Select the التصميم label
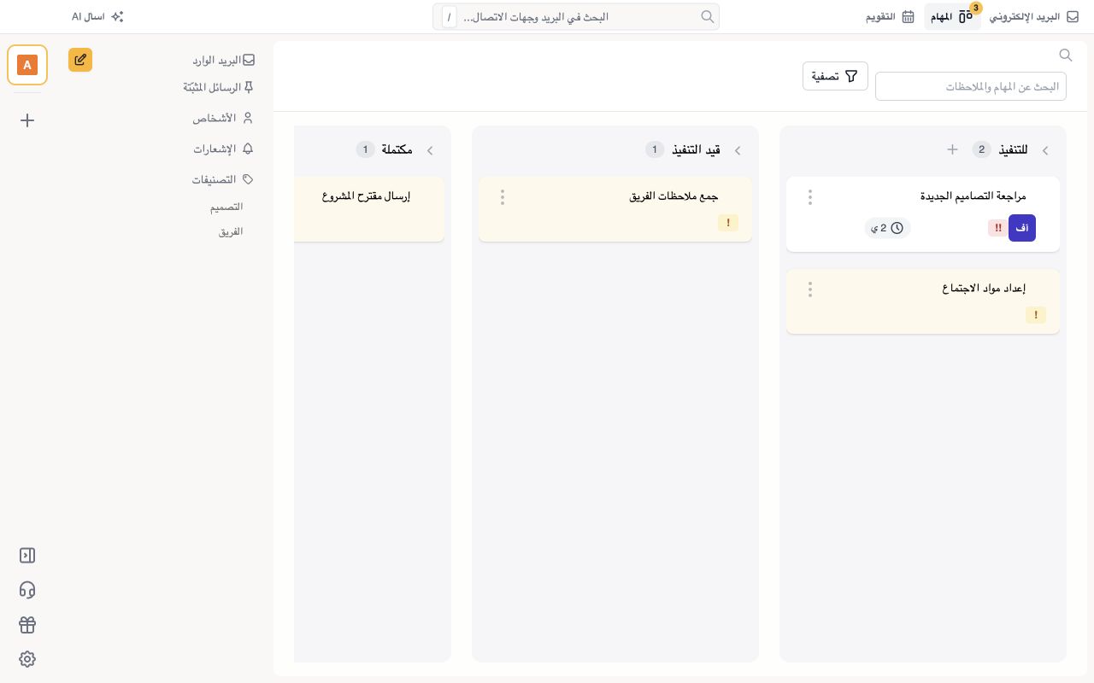This screenshot has width=1094, height=683. tap(226, 207)
